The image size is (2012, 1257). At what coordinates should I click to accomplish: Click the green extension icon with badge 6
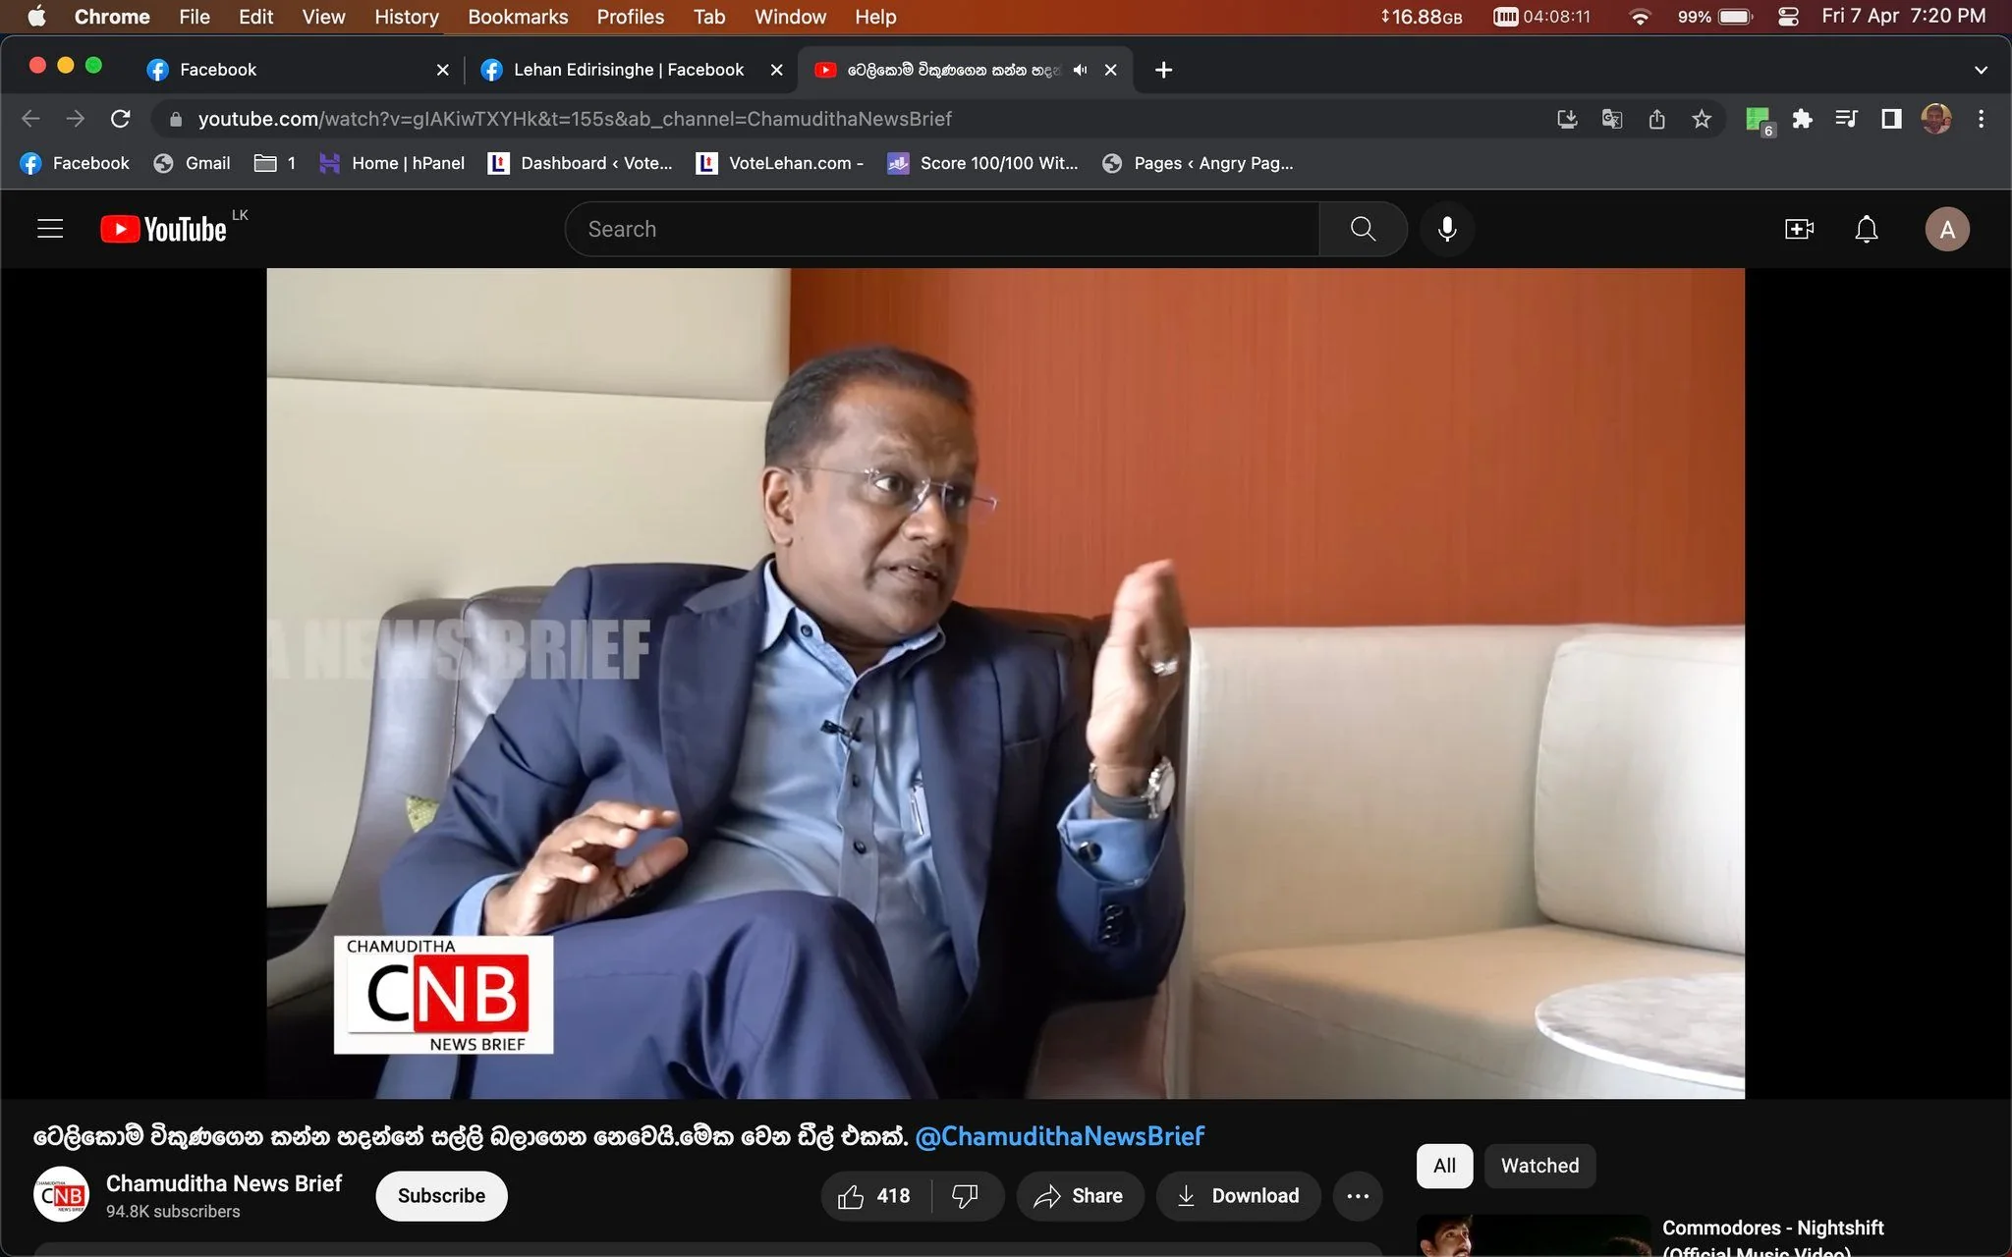tap(1759, 121)
